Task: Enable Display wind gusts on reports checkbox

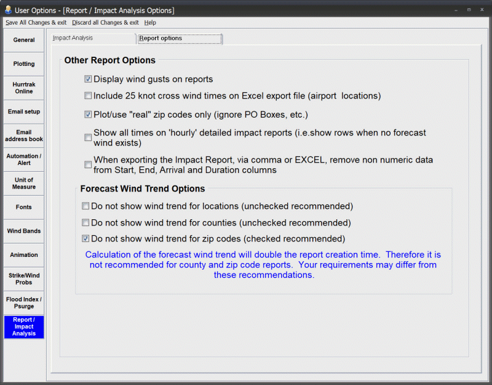Action: [x=88, y=79]
